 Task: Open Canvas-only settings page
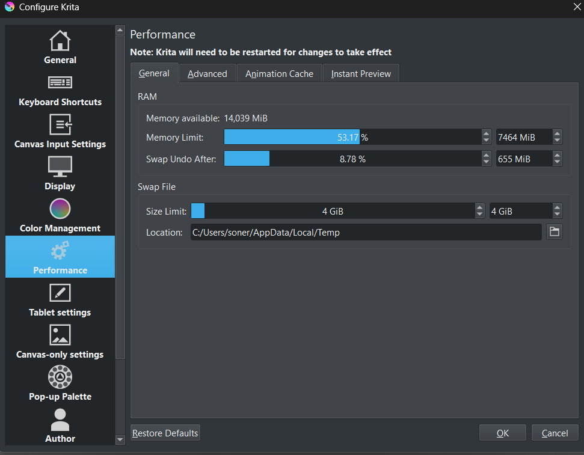pos(60,341)
